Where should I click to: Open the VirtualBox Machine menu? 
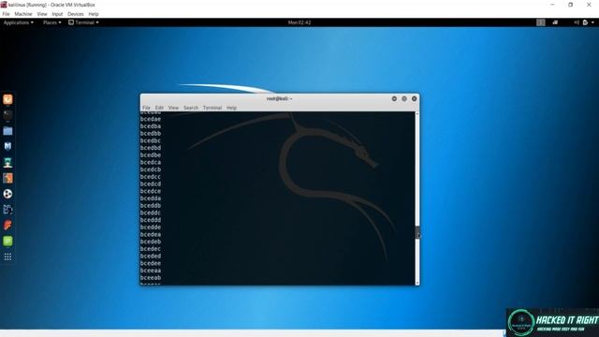(x=23, y=14)
